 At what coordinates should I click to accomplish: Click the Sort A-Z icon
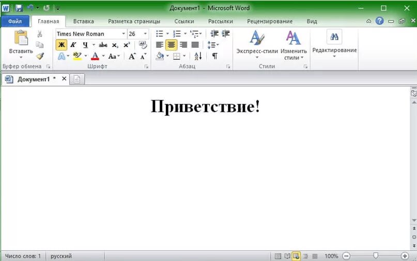coord(198,56)
